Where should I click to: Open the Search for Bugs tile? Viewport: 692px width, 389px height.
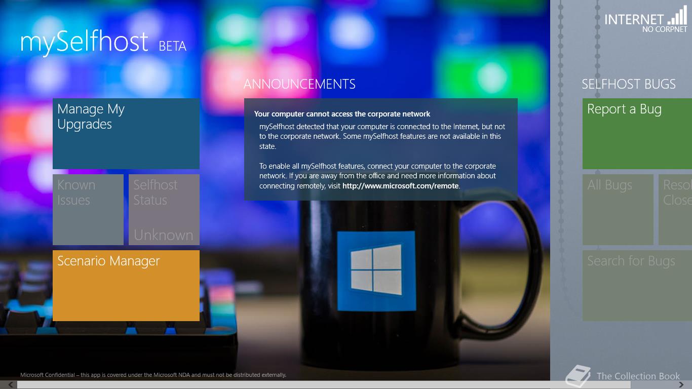pos(637,286)
